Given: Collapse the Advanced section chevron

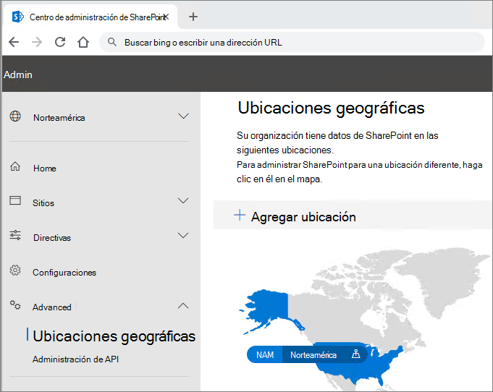Looking at the screenshot, I should (x=183, y=306).
